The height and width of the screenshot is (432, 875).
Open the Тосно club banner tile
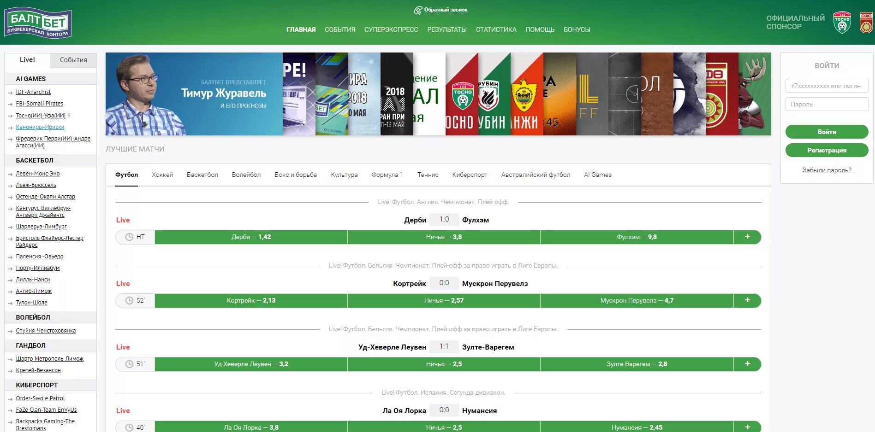click(462, 94)
